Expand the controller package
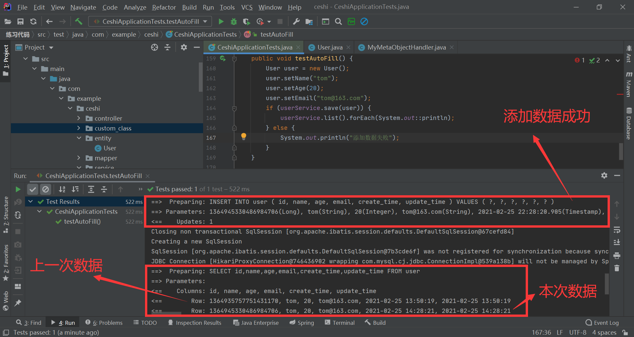The width and height of the screenshot is (634, 337). [x=79, y=118]
